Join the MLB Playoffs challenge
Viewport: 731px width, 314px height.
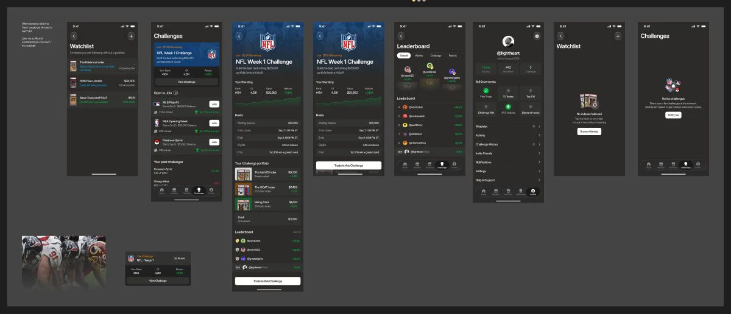pyautogui.click(x=214, y=104)
